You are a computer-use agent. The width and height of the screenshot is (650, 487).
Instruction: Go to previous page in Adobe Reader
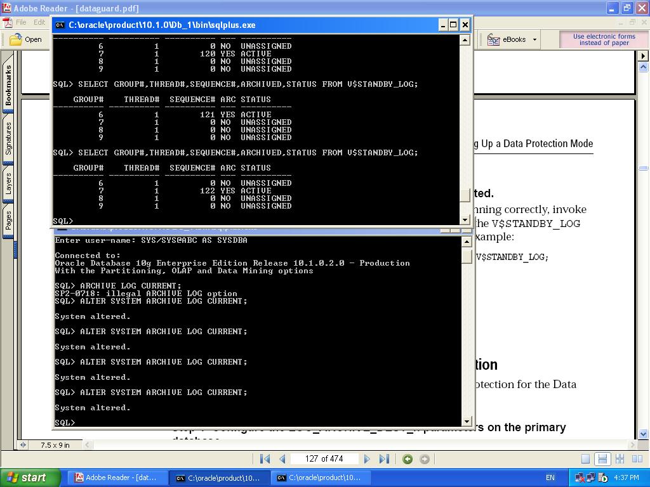pos(282,459)
